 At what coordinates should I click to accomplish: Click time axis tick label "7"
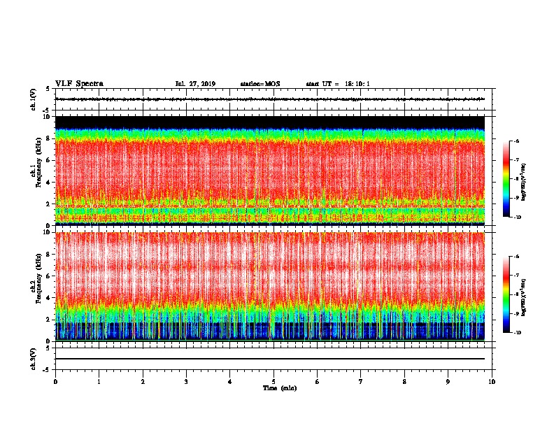tap(361, 382)
